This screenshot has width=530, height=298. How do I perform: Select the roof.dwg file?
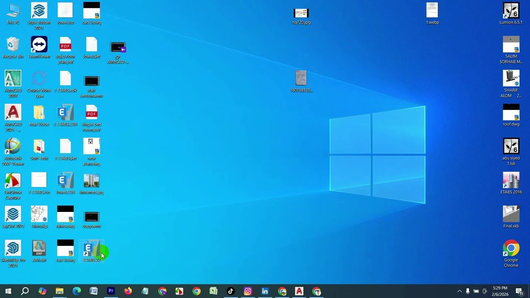511,115
